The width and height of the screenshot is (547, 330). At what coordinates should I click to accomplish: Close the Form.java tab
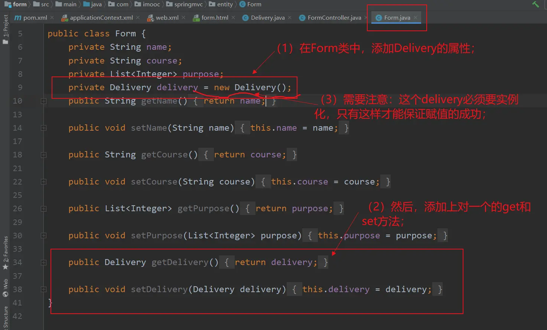[416, 17]
